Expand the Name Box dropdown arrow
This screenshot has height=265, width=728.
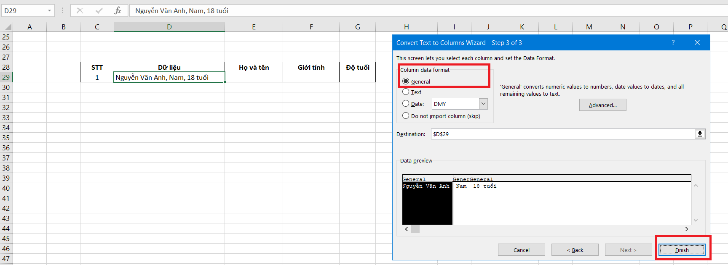50,10
